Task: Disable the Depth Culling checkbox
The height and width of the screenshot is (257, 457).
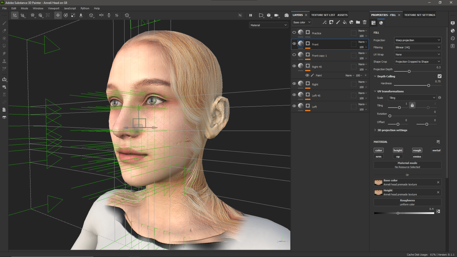Action: click(440, 76)
